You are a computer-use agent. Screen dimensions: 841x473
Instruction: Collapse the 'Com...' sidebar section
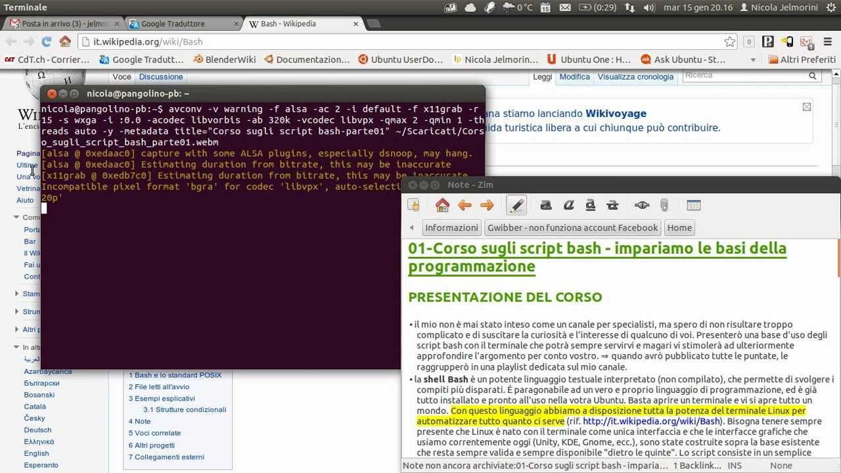coord(16,217)
